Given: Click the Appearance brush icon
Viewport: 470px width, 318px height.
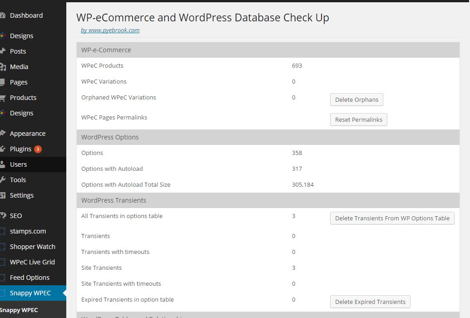Looking at the screenshot, I should click(3, 134).
